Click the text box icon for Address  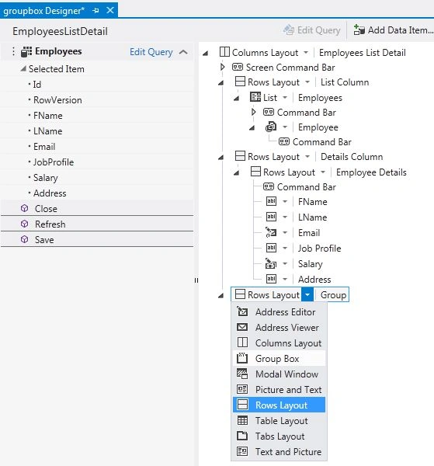tap(271, 279)
